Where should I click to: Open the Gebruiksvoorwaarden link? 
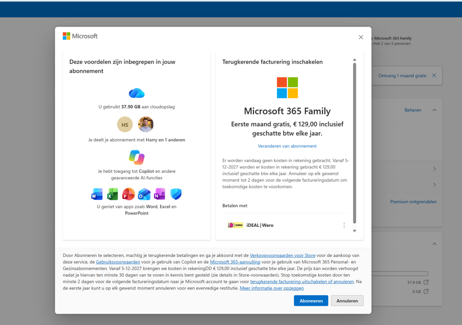(118, 262)
